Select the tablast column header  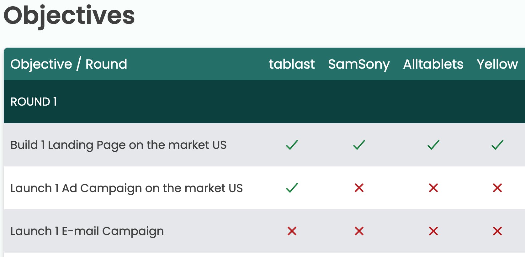click(x=292, y=64)
